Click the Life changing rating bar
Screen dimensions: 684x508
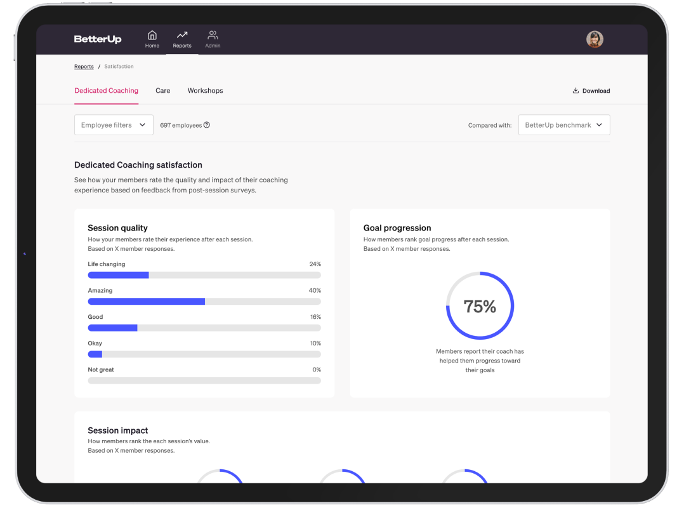coord(204,275)
